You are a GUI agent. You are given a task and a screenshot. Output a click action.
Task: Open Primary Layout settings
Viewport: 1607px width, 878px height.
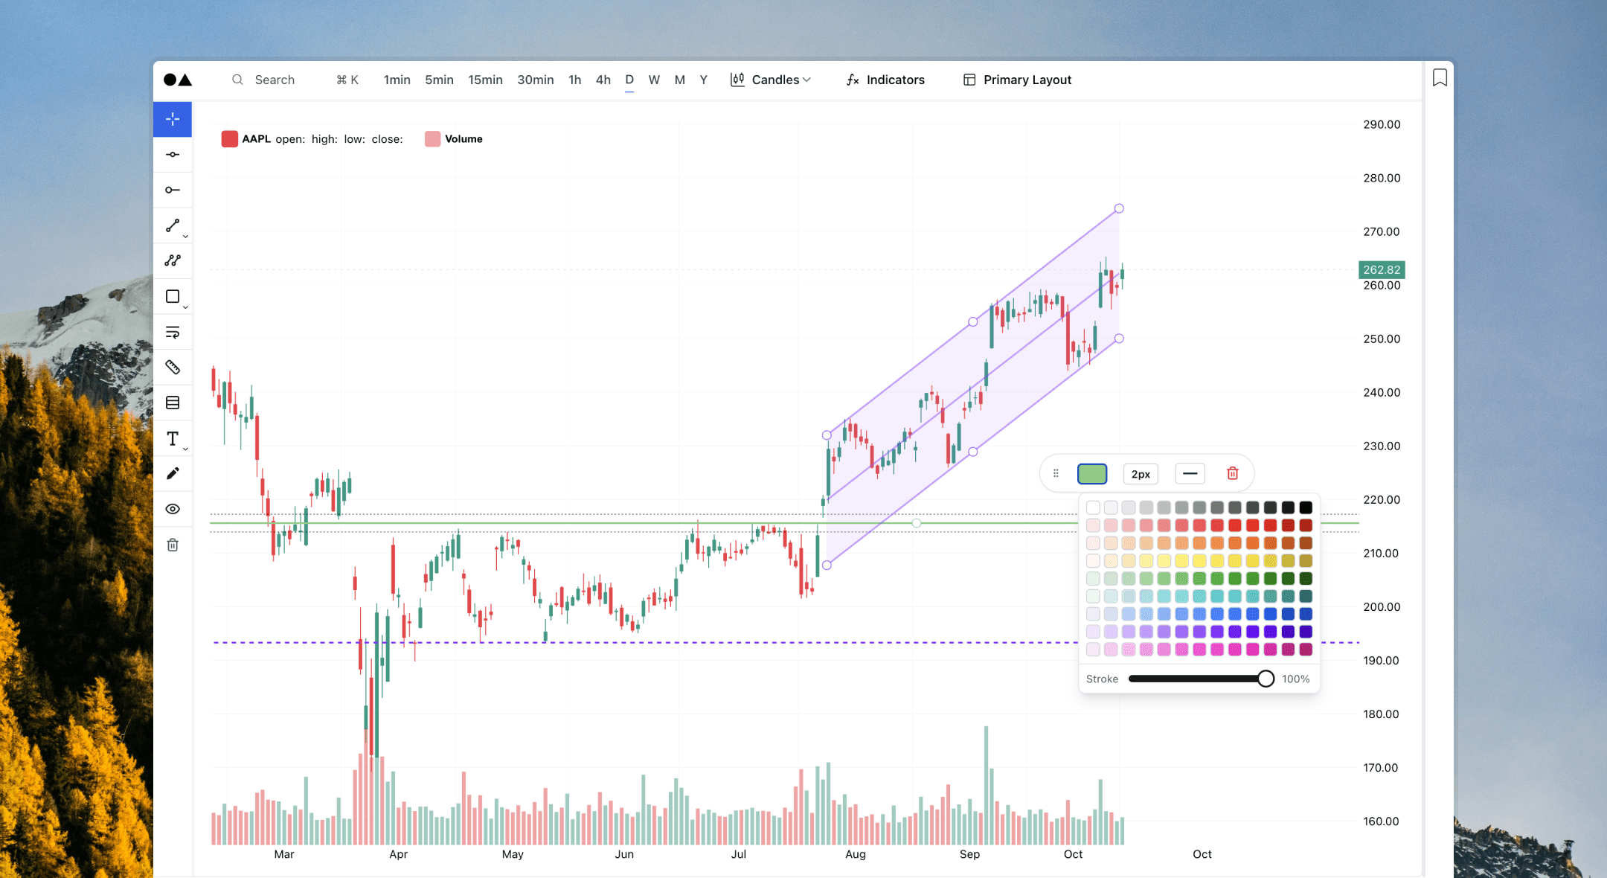[x=1017, y=80]
